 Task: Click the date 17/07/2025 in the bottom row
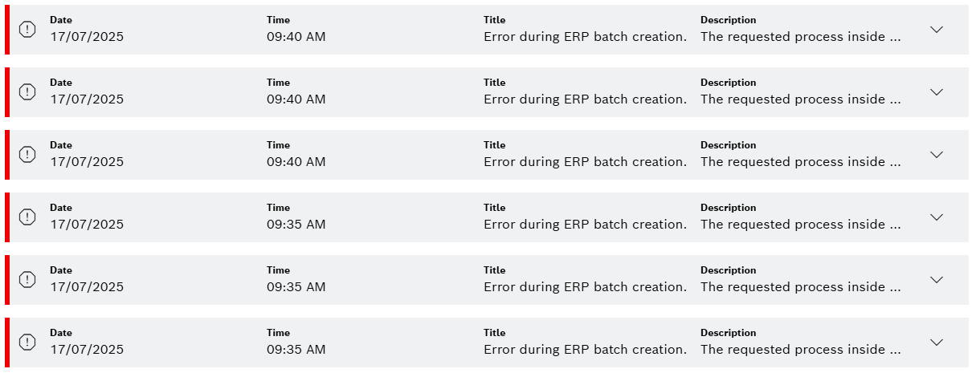click(87, 350)
